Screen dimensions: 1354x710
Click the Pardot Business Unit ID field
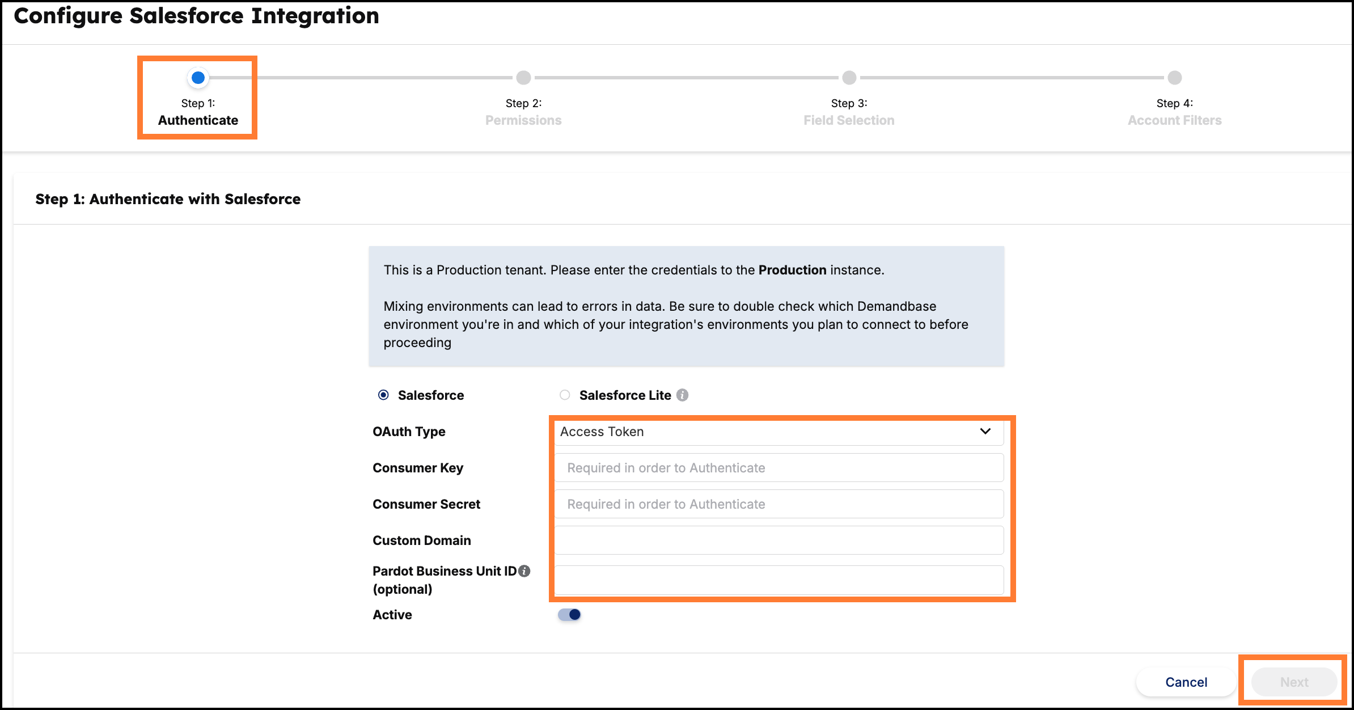pos(779,580)
